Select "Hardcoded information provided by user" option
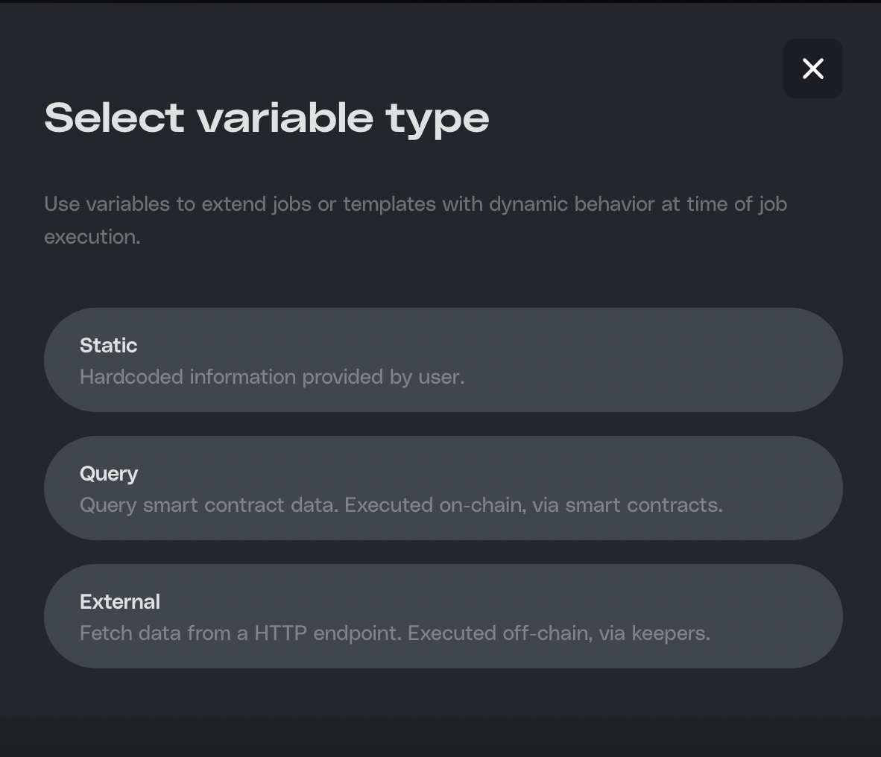 (272, 377)
